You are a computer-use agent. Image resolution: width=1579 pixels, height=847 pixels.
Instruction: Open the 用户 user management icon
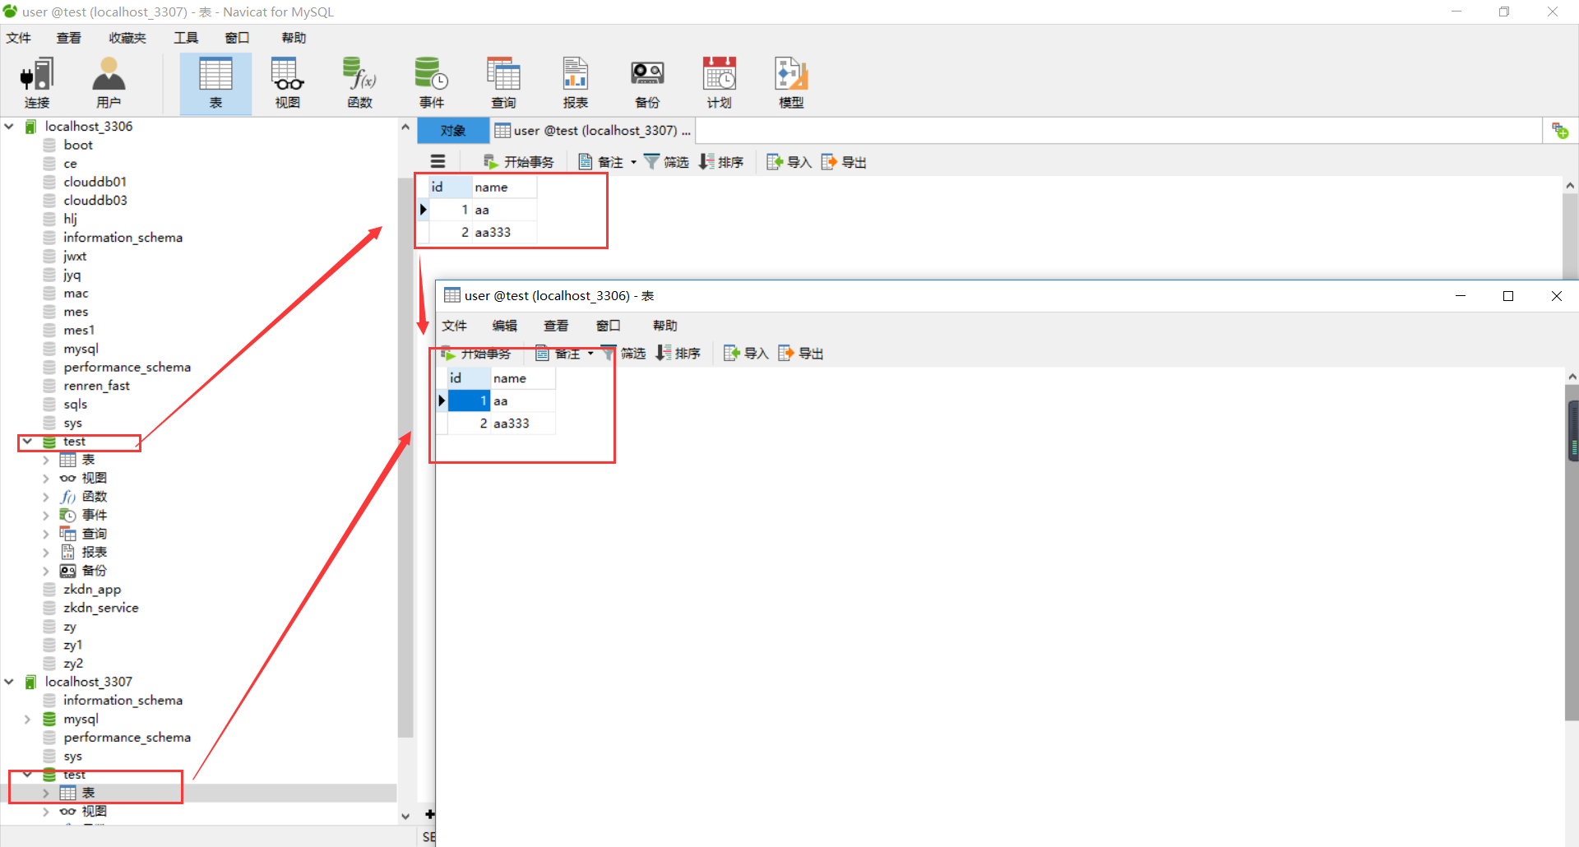tap(109, 83)
